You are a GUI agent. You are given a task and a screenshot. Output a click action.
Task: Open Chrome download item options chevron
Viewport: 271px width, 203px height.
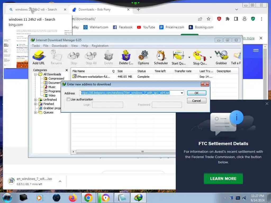60,181
